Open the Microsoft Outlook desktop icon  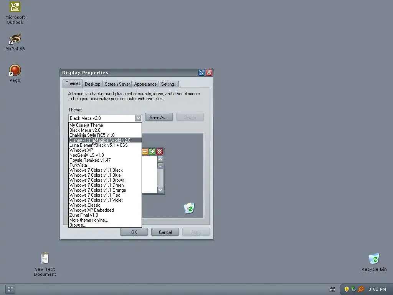pyautogui.click(x=15, y=13)
